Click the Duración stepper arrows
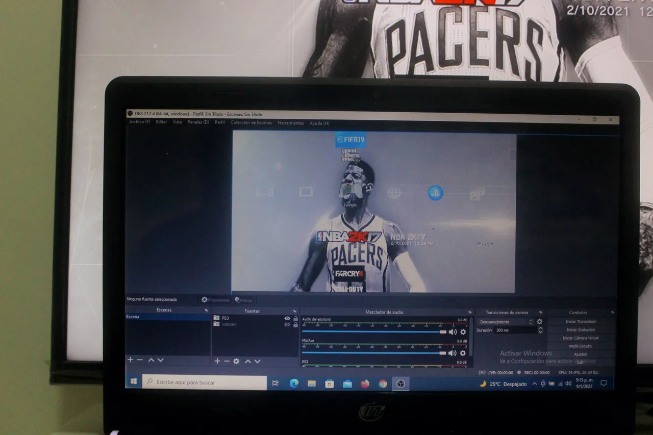The height and width of the screenshot is (435, 653). [x=540, y=330]
